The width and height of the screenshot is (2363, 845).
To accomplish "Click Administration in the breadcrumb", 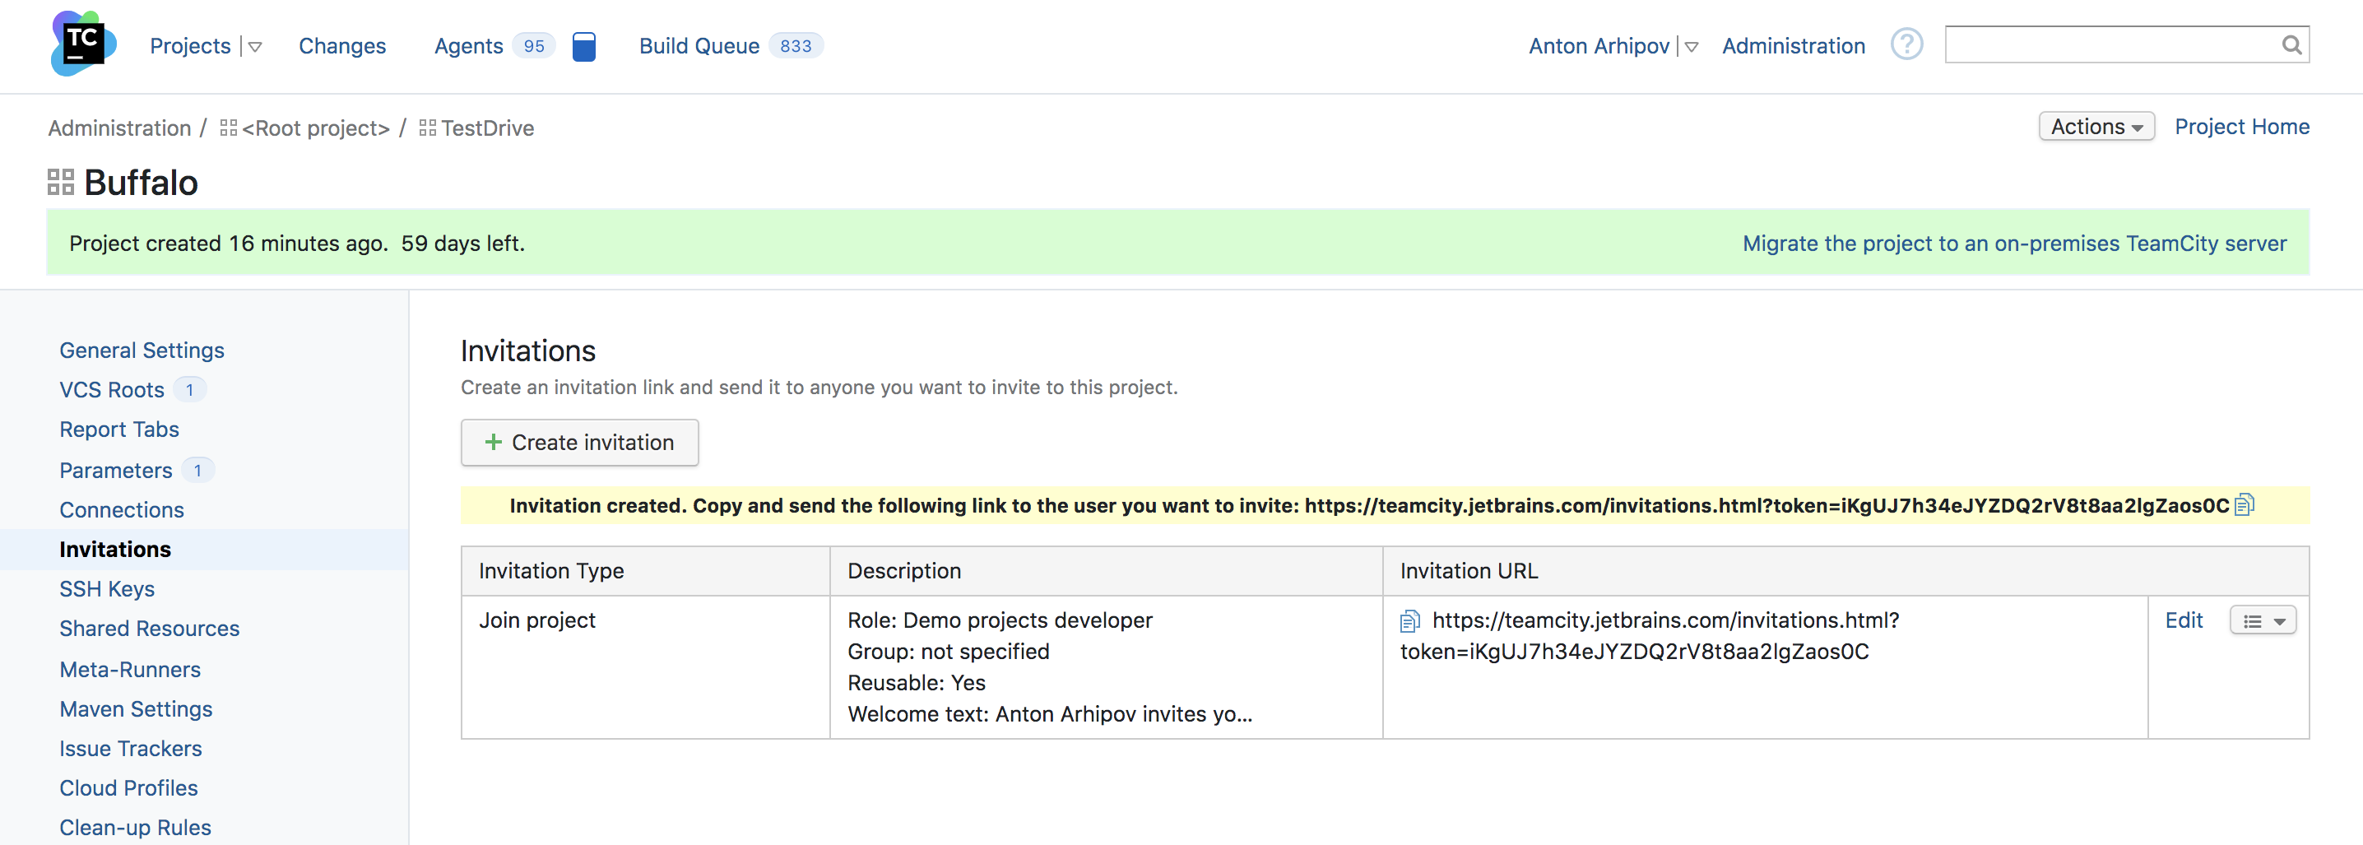I will [x=119, y=128].
